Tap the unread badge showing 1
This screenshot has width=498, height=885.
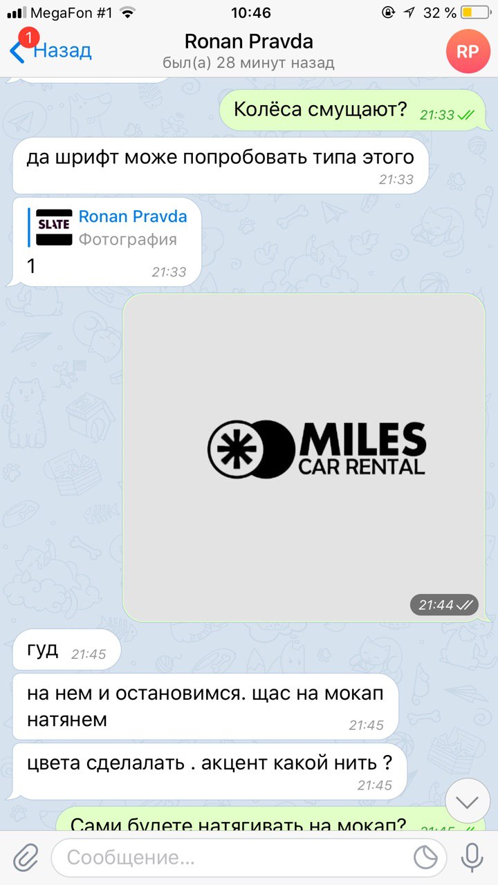[28, 37]
